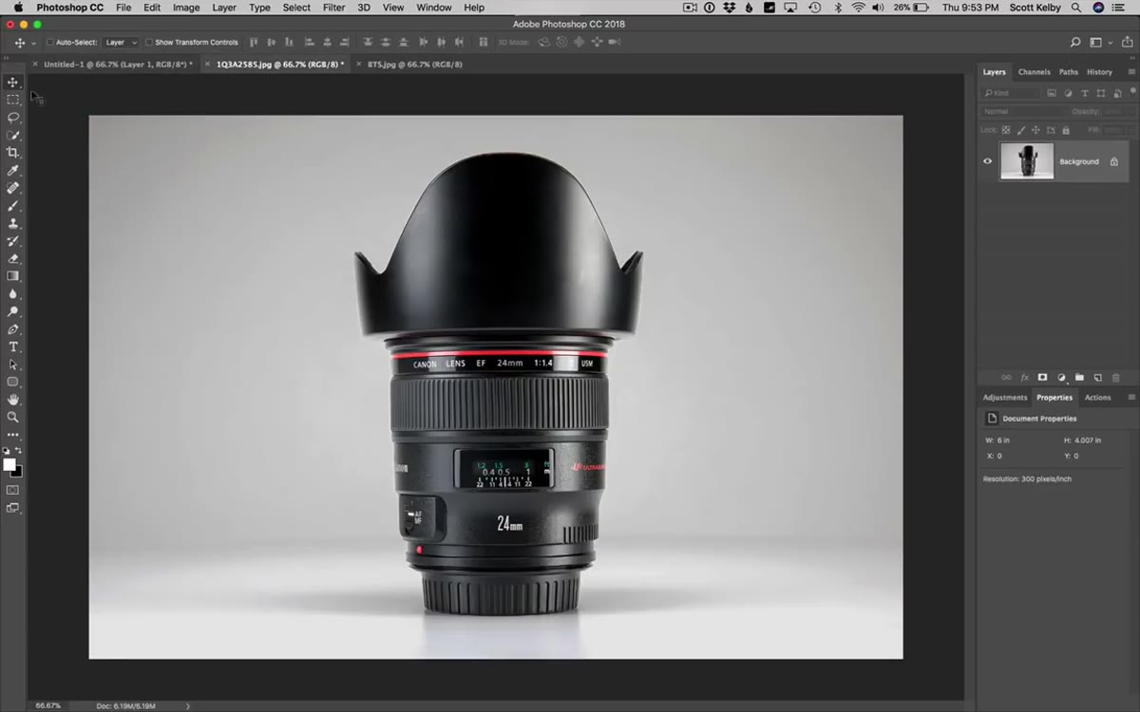
Task: Open Dropbox menu bar icon
Action: tap(729, 8)
